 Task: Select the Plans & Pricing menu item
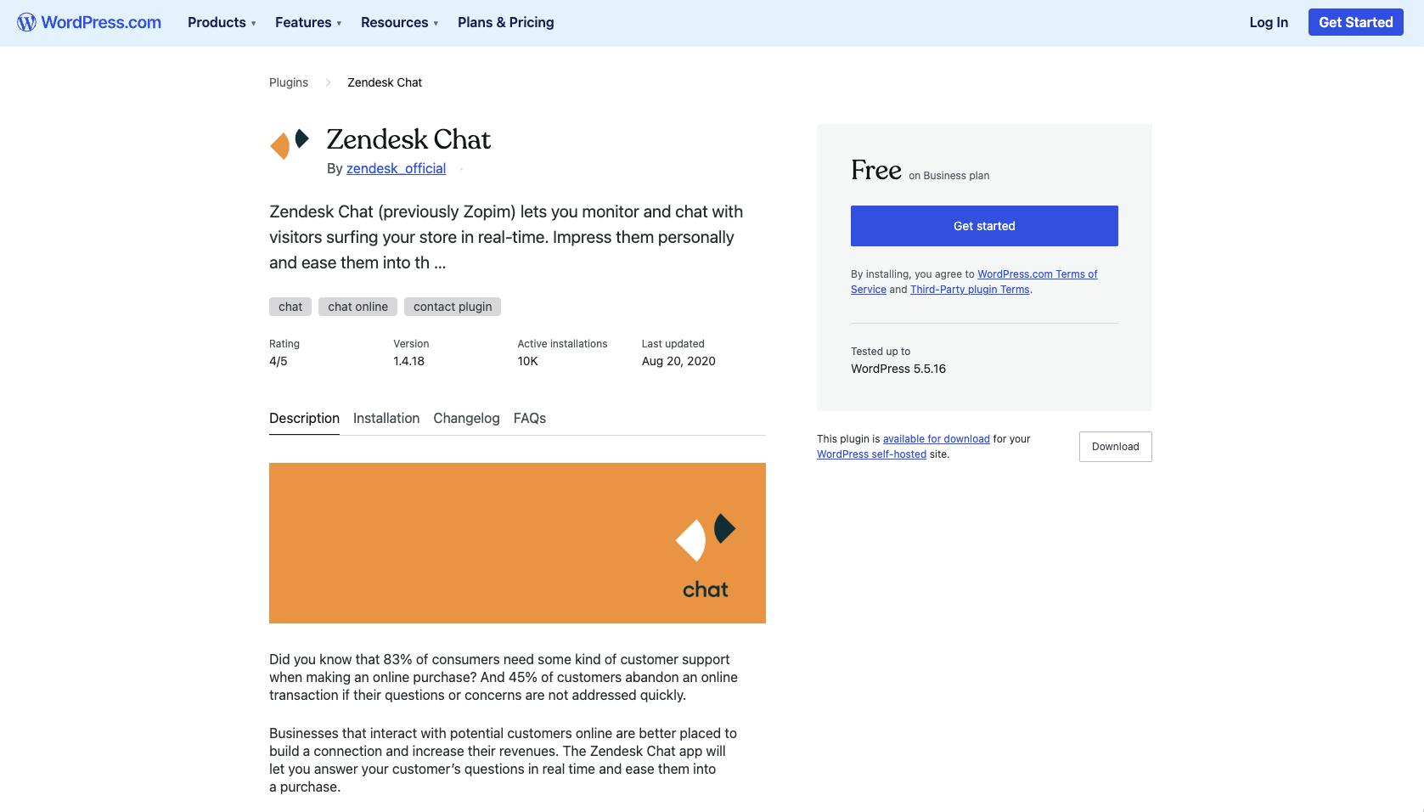click(505, 22)
